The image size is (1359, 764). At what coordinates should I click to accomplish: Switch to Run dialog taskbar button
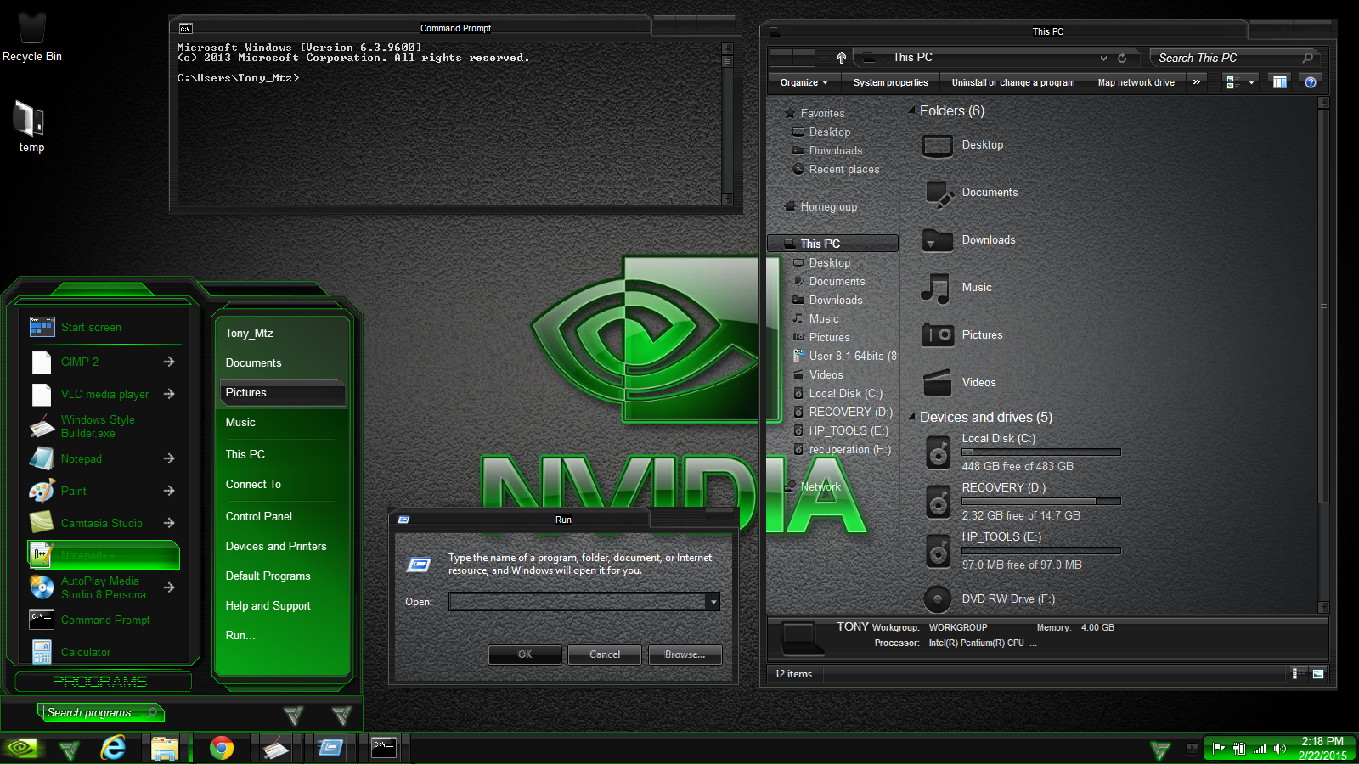(330, 748)
